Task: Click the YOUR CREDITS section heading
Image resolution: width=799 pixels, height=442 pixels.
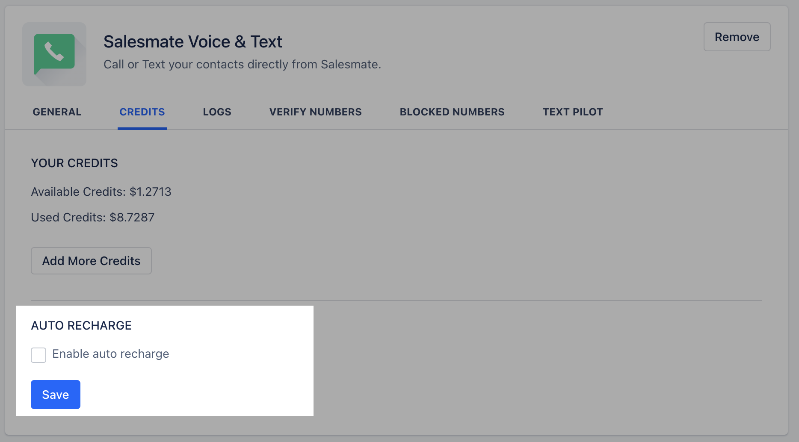Action: pyautogui.click(x=74, y=163)
